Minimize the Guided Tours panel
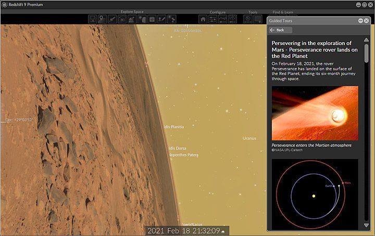Viewport: 375px width, 236px height. (360, 21)
